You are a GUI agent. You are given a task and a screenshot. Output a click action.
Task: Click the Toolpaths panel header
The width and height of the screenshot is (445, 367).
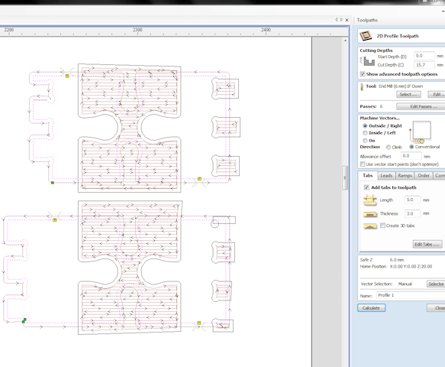367,20
